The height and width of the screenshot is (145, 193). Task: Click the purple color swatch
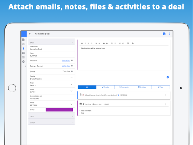coord(59,110)
